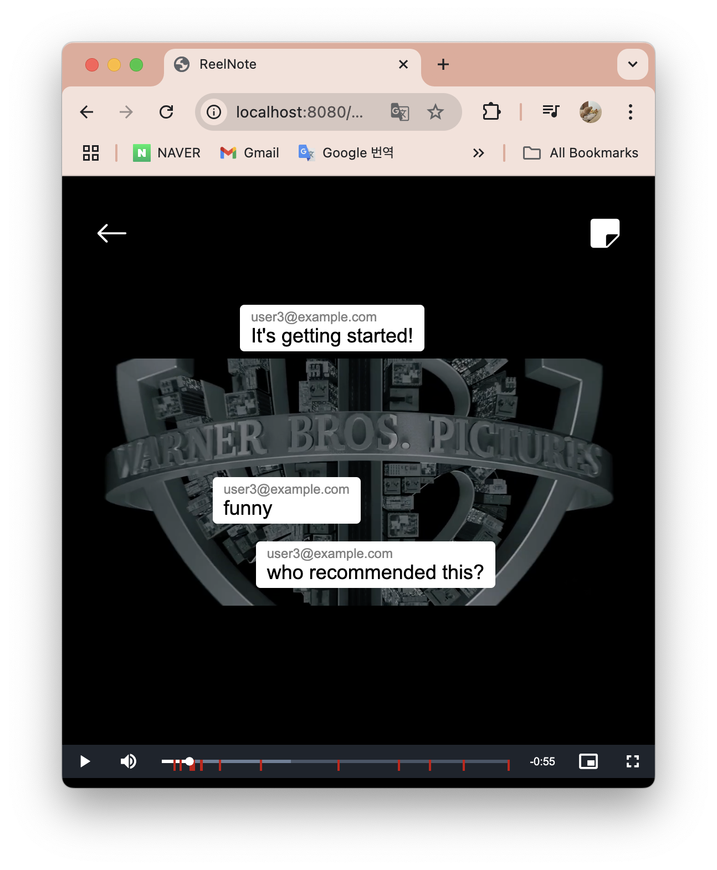This screenshot has height=870, width=717.
Task: Expand hidden bookmarks chevron
Action: [478, 153]
